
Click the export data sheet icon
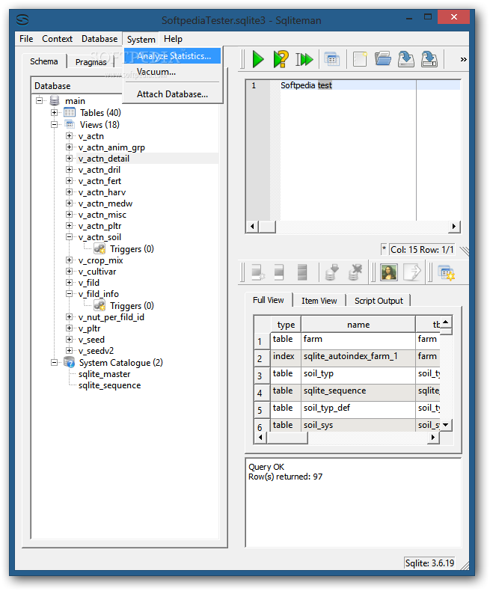pyautogui.click(x=412, y=272)
